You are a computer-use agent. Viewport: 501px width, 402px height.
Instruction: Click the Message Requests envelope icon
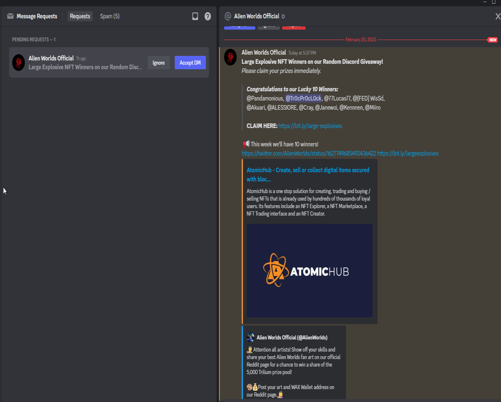tap(10, 16)
